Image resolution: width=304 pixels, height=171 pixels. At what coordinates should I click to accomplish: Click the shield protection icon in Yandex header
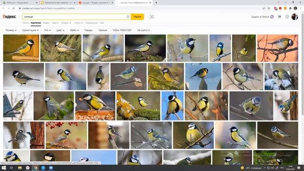[x=287, y=17]
